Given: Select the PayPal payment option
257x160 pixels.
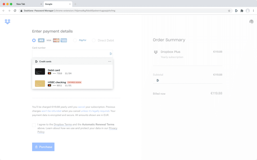Looking at the screenshot, I should tap(75, 40).
